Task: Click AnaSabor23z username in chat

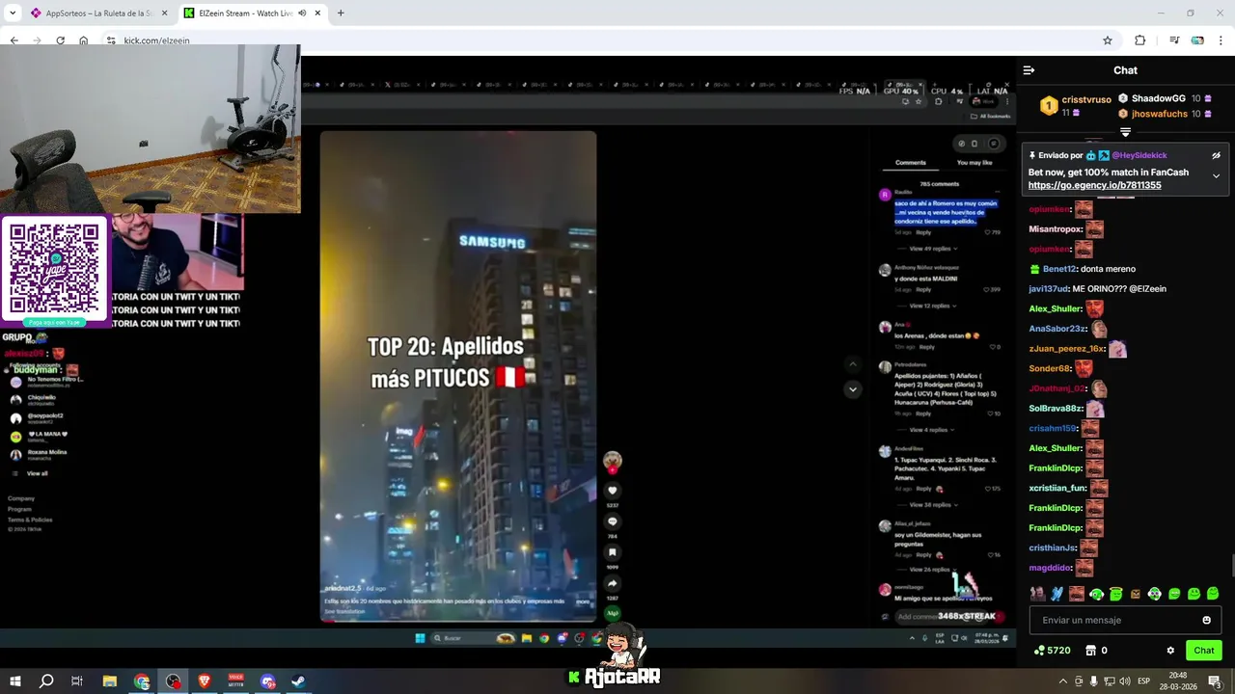Action: tap(1057, 329)
